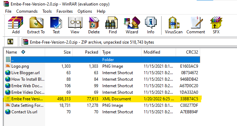Click the Add archive toolbar icon
Viewport: 237px width, 126px height.
(x=16, y=23)
